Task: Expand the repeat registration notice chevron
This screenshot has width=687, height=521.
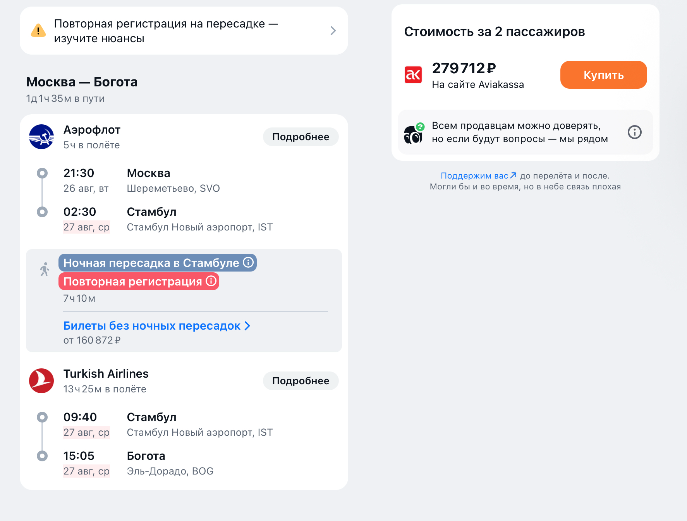Action: pos(333,31)
